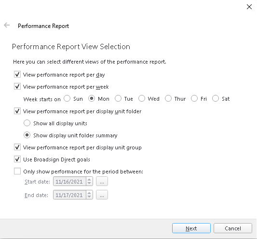Close the Performance Report dialog
Screen dimensions: 257x239
pos(249,7)
